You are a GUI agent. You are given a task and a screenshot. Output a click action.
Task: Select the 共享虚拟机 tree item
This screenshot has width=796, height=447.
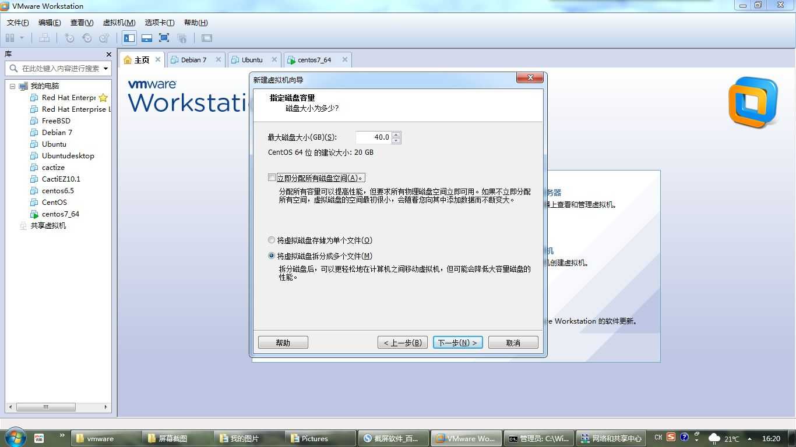pos(43,225)
